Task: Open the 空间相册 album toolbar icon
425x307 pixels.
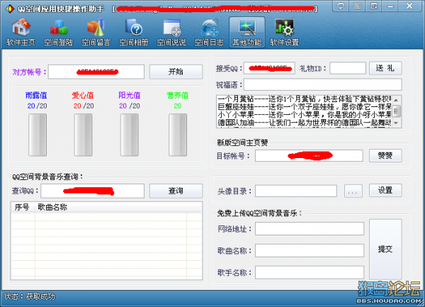Action: (x=134, y=33)
